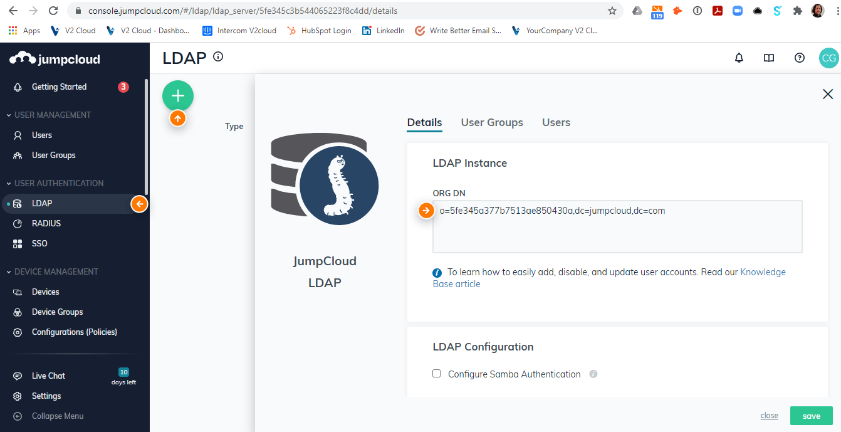Click the green save button

pyautogui.click(x=811, y=416)
